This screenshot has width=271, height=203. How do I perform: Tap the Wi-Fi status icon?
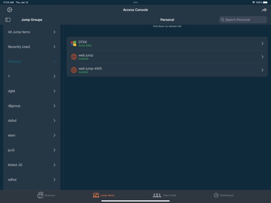click(253, 2)
